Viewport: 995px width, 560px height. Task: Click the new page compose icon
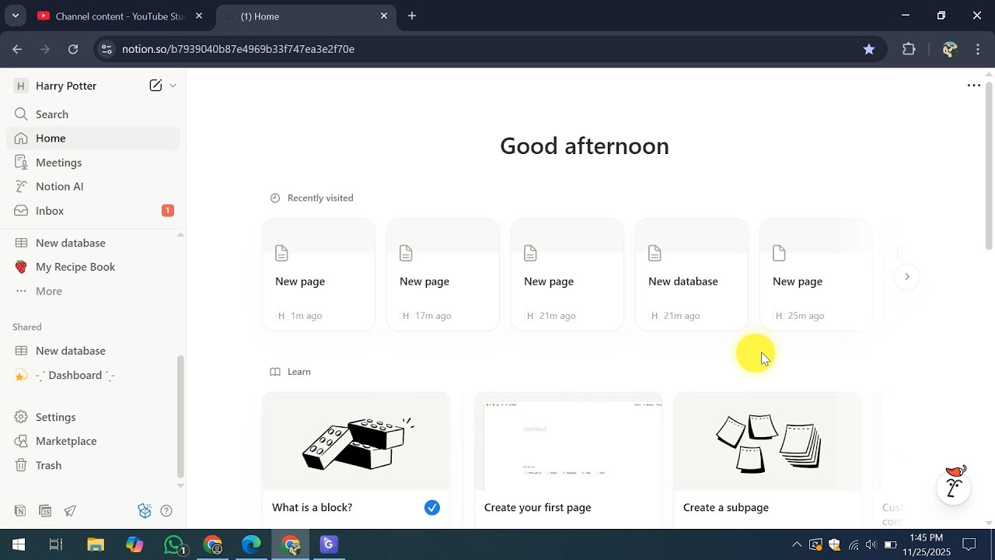coord(155,86)
